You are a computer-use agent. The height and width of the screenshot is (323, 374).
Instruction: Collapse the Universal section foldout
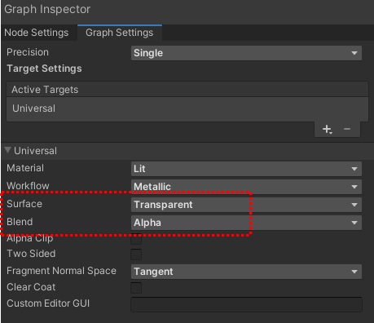click(7, 150)
